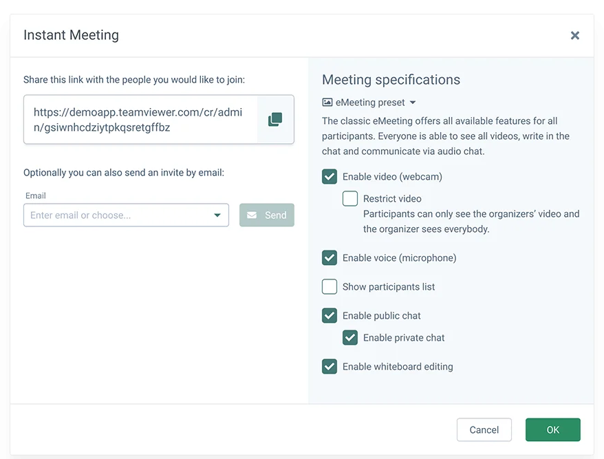The image size is (604, 459).
Task: Tick the Restrict video checkbox
Action: tap(349, 198)
